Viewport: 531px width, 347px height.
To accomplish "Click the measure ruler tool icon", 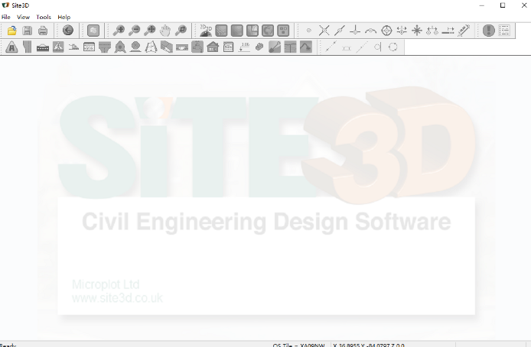I will coord(464,31).
